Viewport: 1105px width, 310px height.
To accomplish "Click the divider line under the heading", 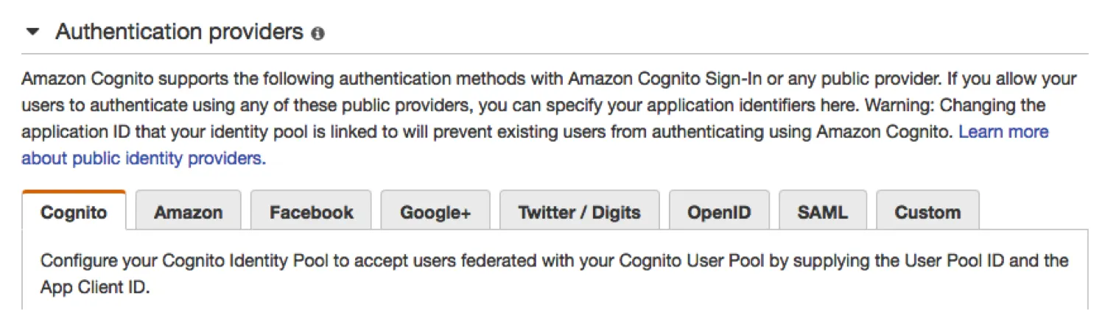I will click(552, 54).
